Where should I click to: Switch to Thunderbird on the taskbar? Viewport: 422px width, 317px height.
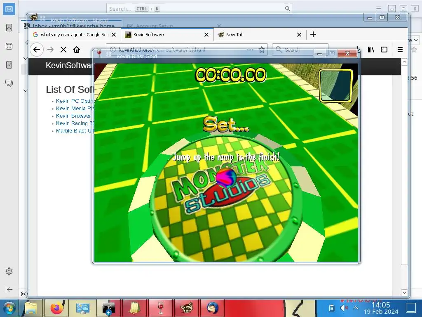pyautogui.click(x=212, y=308)
